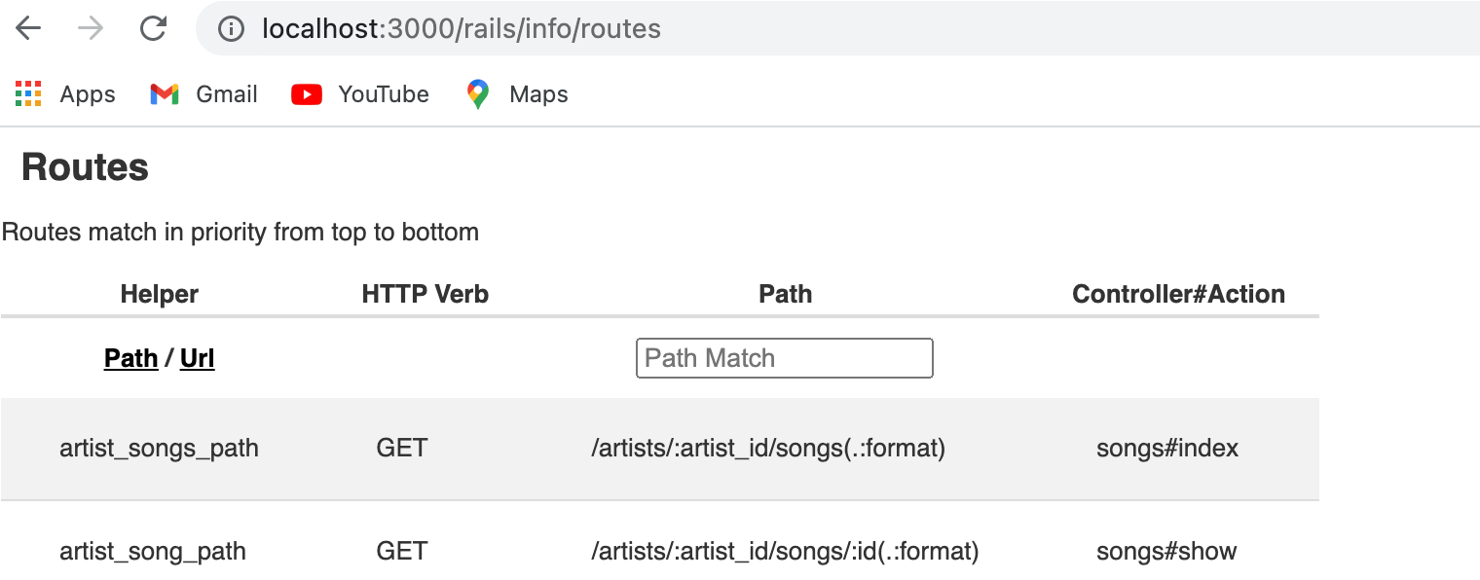
Task: Click inside the Path Match input field
Action: pos(784,358)
